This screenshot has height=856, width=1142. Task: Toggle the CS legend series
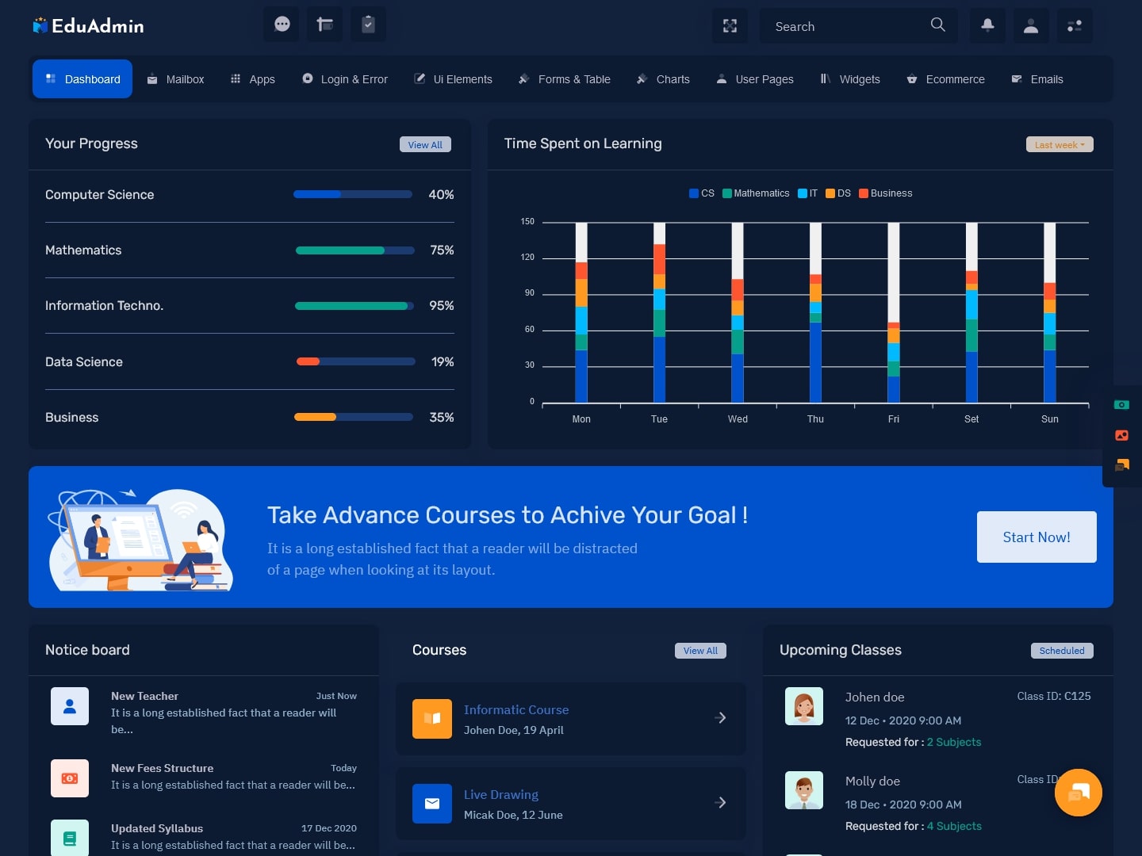coord(702,193)
